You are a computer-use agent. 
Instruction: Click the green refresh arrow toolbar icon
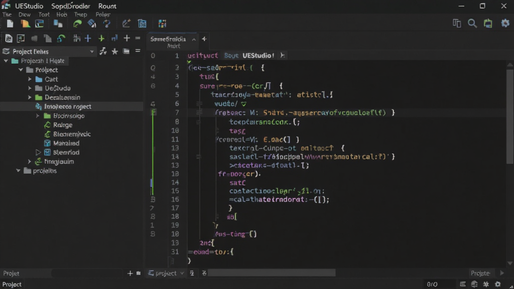click(77, 24)
